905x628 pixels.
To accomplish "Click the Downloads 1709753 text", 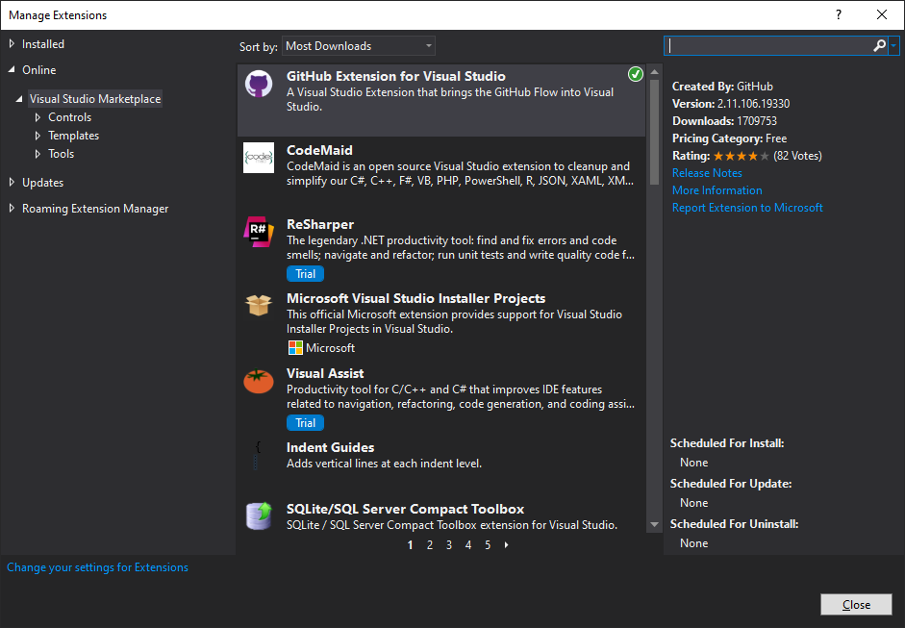I will [x=724, y=121].
